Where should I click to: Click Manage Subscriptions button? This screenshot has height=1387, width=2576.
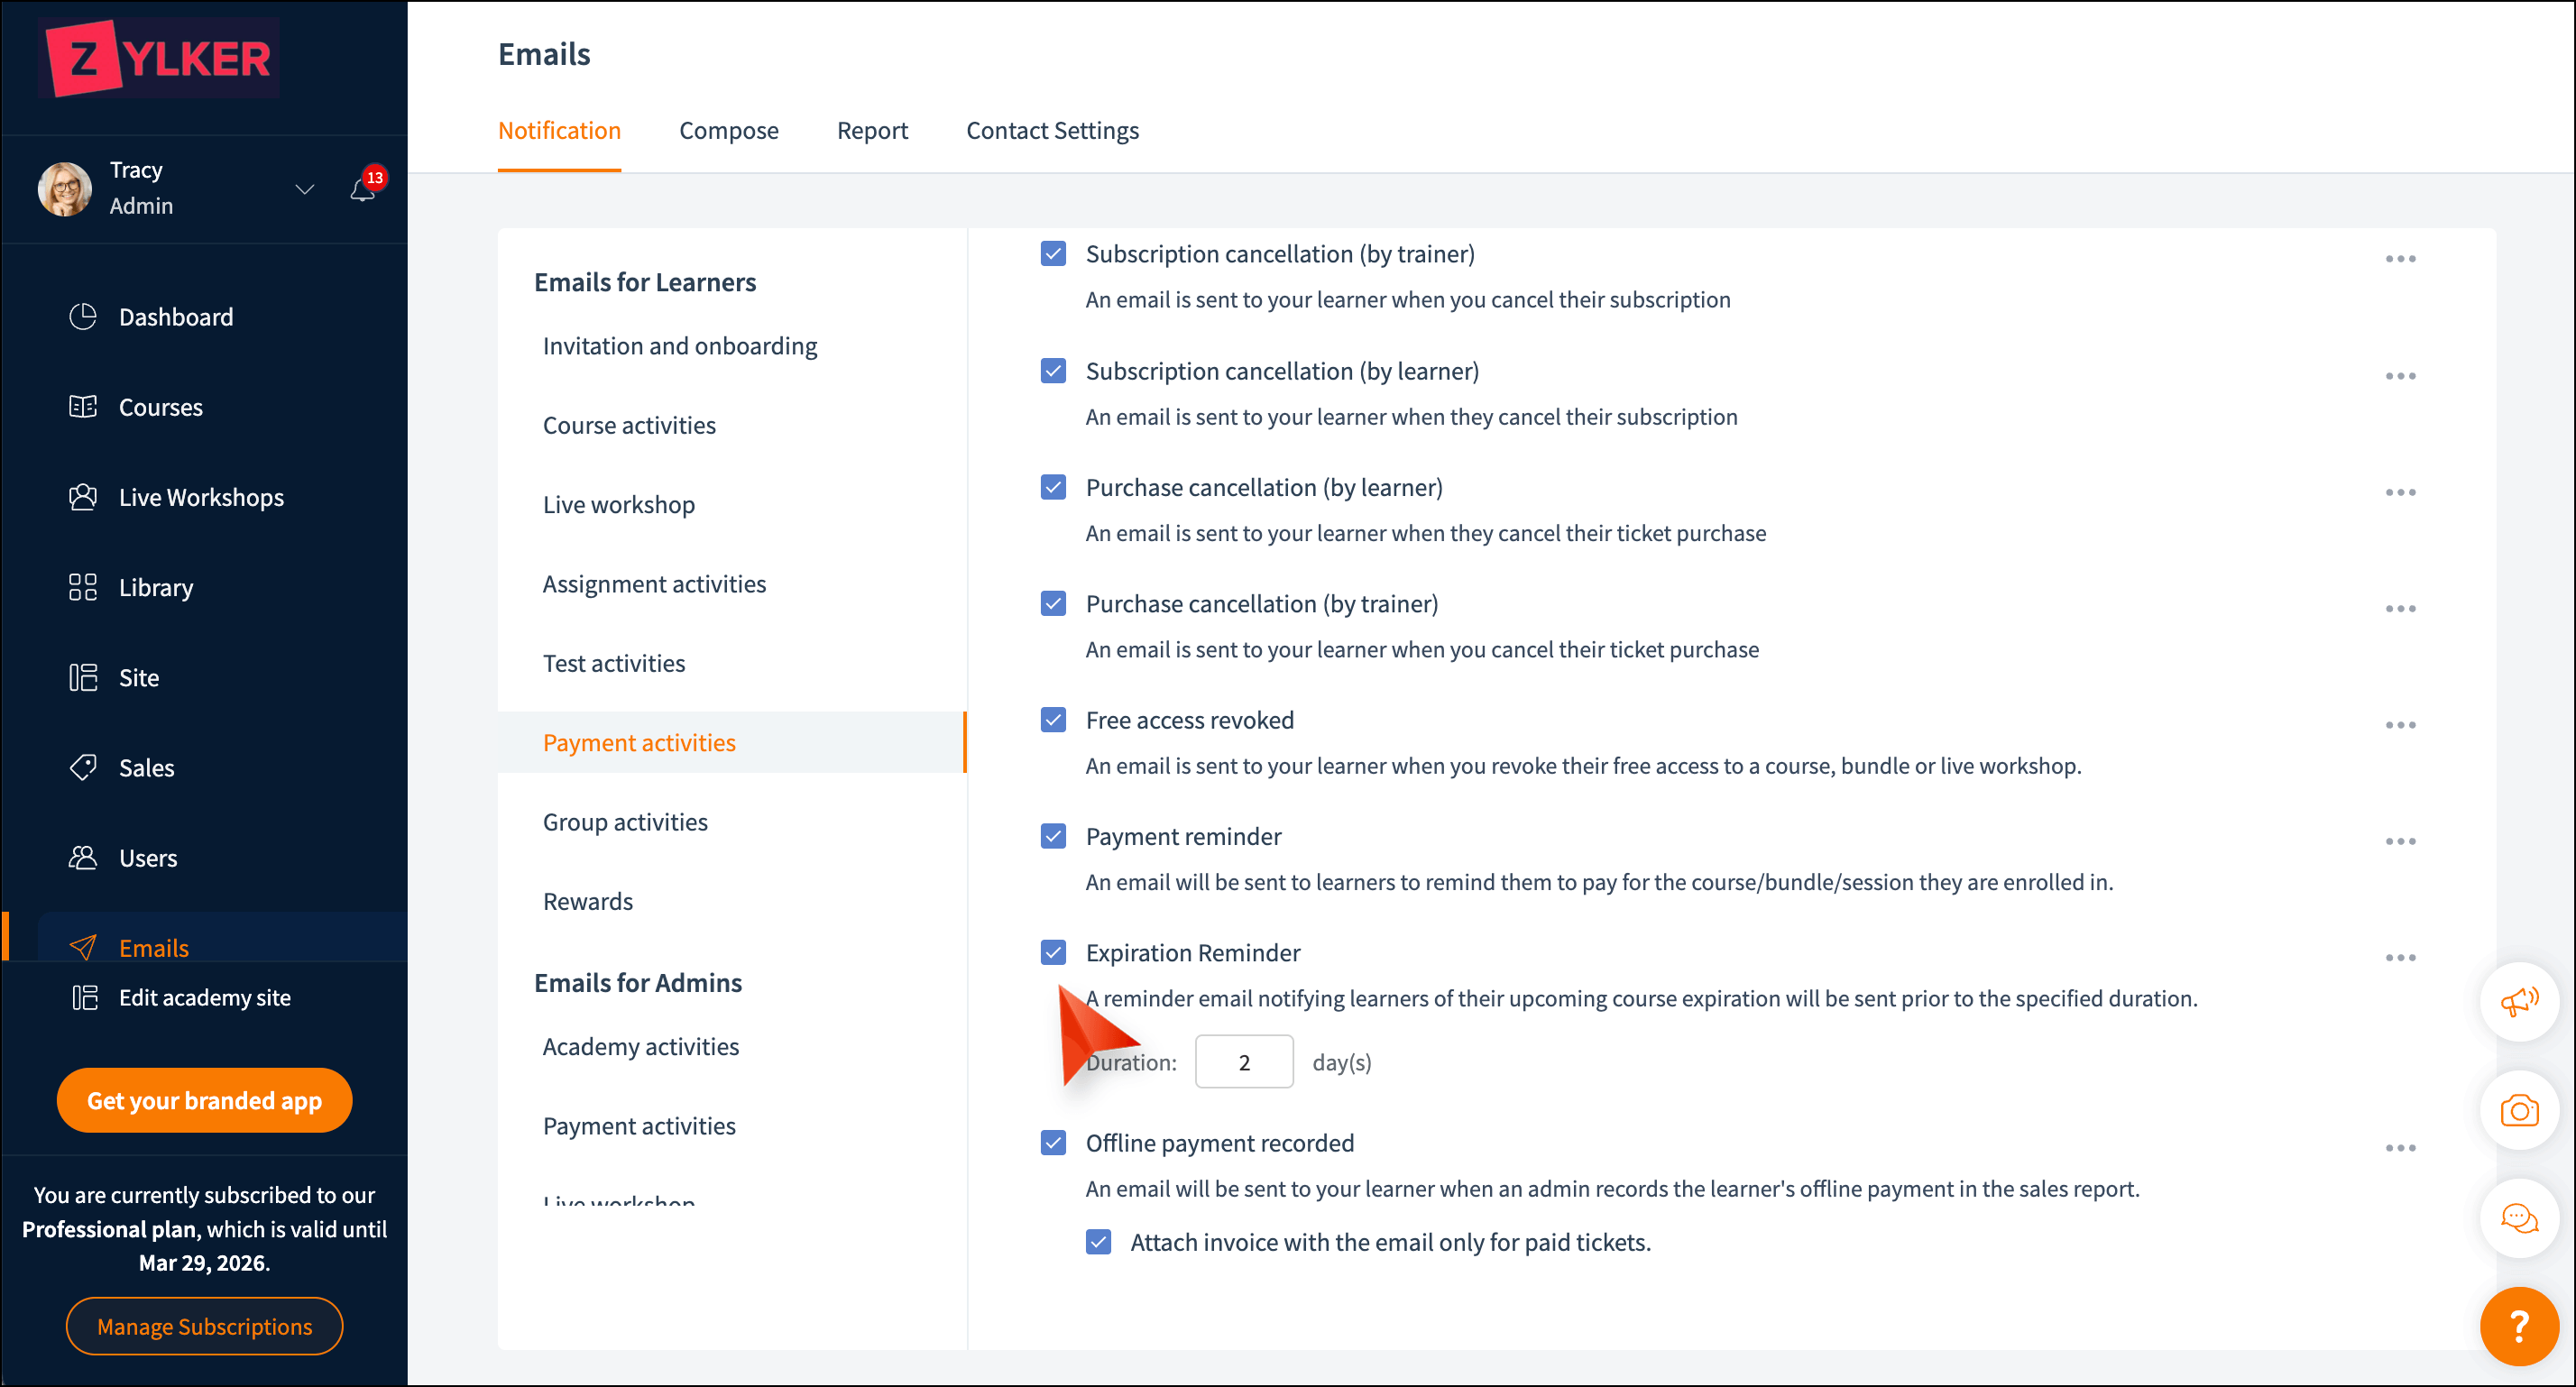coord(204,1326)
